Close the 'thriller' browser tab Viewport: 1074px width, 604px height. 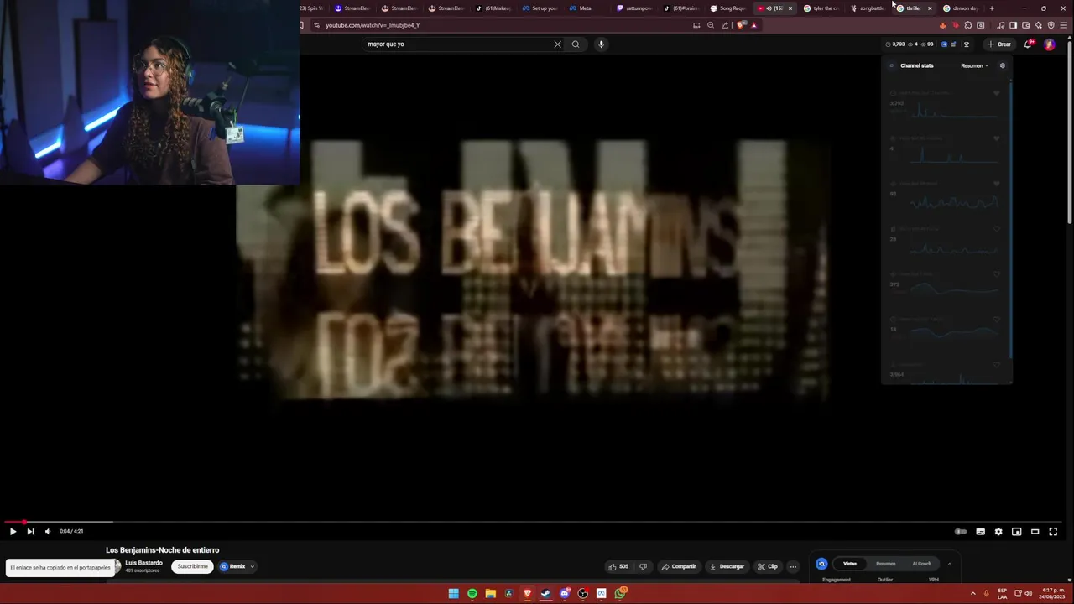[929, 8]
